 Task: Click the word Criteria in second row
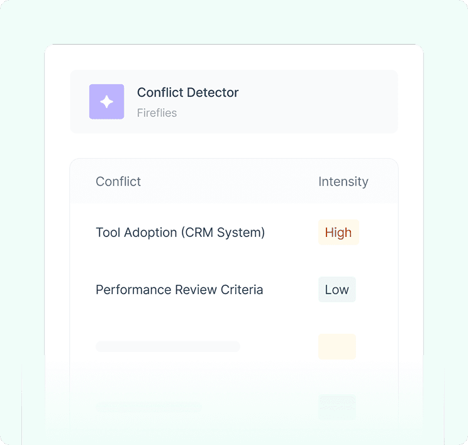[242, 290]
